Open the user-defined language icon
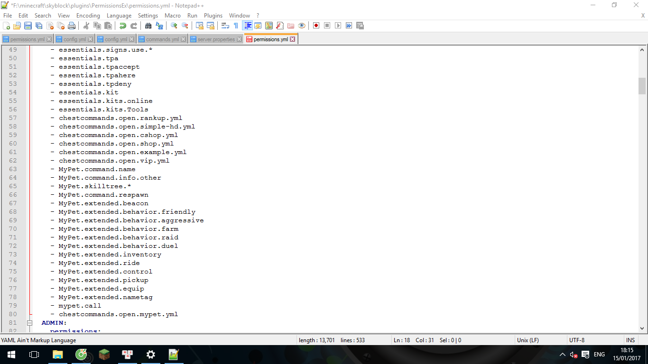The image size is (648, 364). tap(258, 26)
